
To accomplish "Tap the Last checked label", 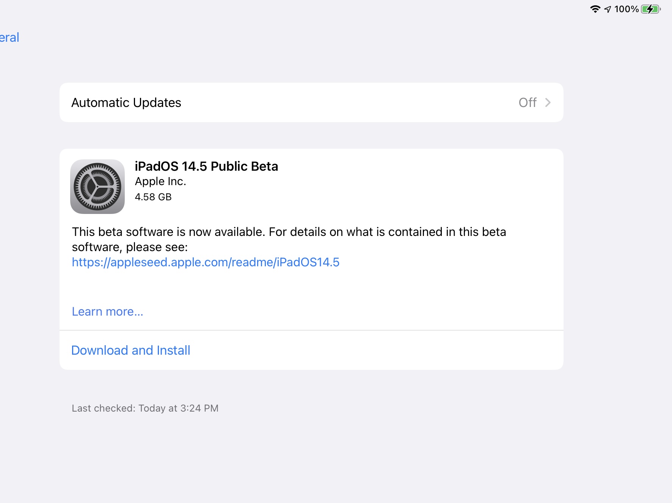I will coord(103,408).
